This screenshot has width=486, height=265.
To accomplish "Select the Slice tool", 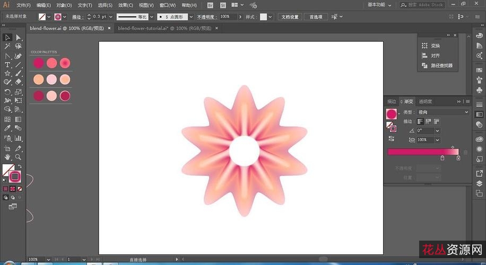I will 18,148.
